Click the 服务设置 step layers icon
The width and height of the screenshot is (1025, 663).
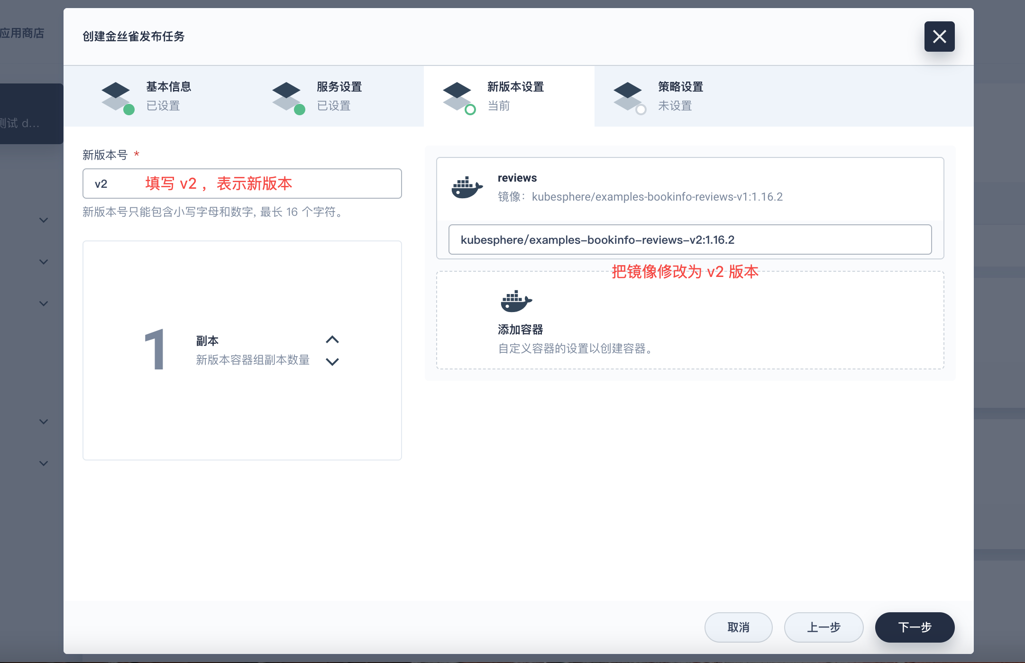pyautogui.click(x=287, y=96)
